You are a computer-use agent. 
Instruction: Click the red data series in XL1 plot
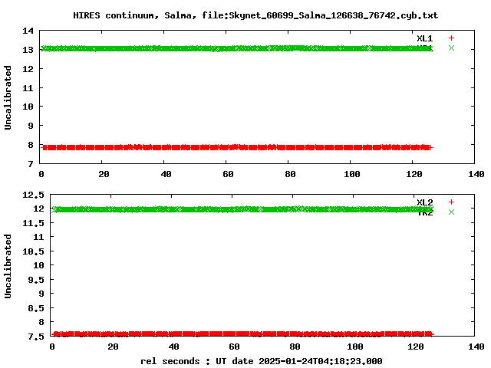[x=237, y=147]
